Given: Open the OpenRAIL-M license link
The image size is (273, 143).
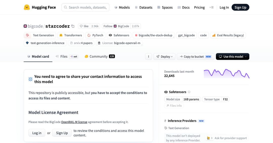Looking at the screenshot, I should point(74,122).
